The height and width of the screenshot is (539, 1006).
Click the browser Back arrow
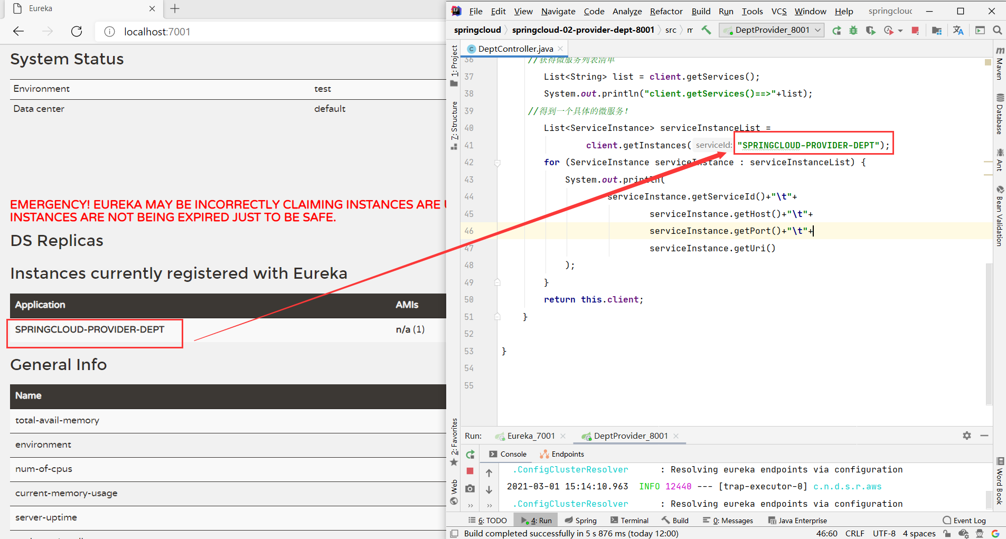pyautogui.click(x=18, y=32)
